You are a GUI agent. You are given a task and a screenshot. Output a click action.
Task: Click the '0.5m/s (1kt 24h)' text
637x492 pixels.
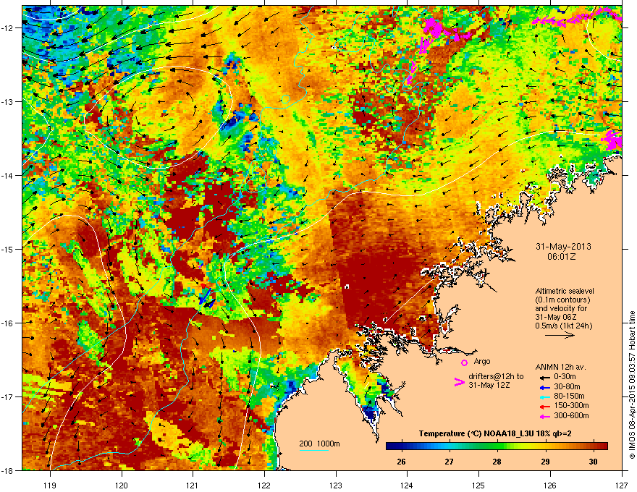pos(563,326)
